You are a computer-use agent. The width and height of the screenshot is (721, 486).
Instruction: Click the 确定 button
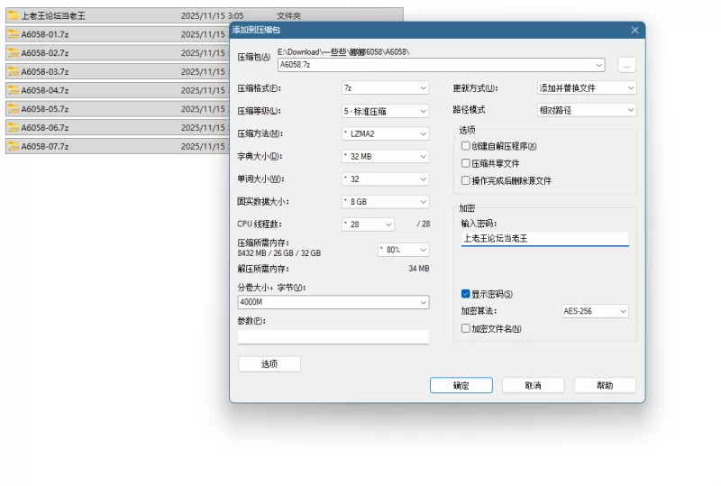(461, 385)
